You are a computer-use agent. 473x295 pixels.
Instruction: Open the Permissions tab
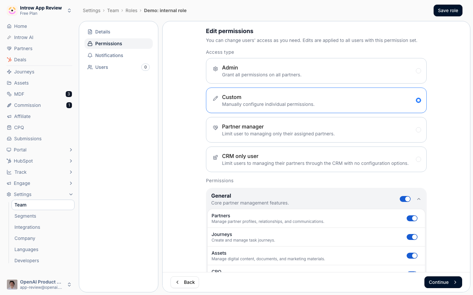pyautogui.click(x=119, y=44)
